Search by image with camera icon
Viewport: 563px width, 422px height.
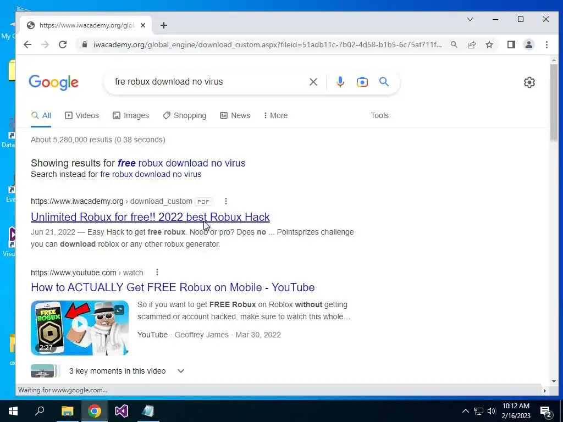tap(362, 82)
